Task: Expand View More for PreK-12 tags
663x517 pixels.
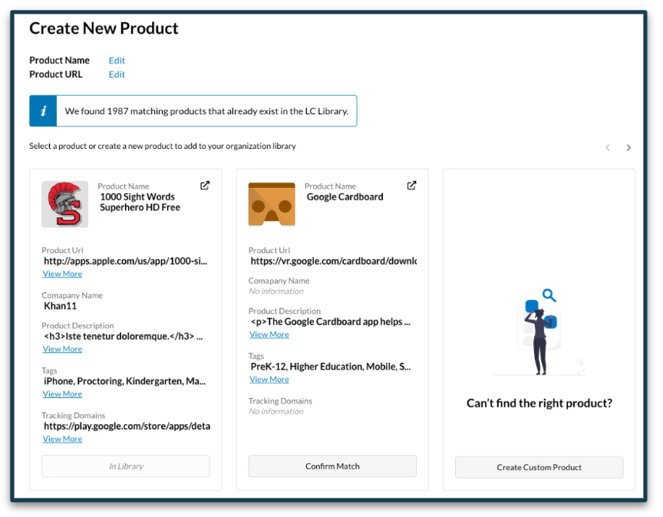Action: pos(269,380)
